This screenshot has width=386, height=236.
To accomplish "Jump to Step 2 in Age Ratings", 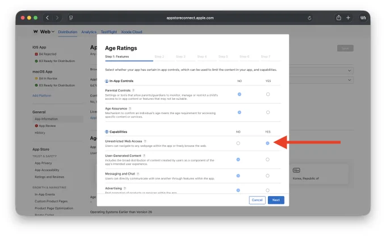I will [160, 57].
